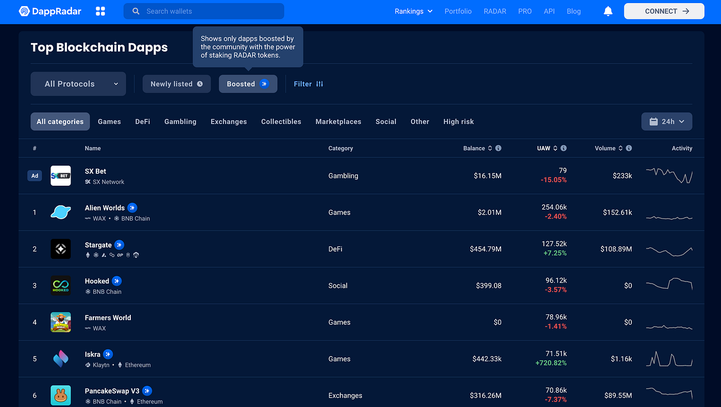This screenshot has height=407, width=721.
Task: Click the CONNECT button
Action: pyautogui.click(x=664, y=11)
